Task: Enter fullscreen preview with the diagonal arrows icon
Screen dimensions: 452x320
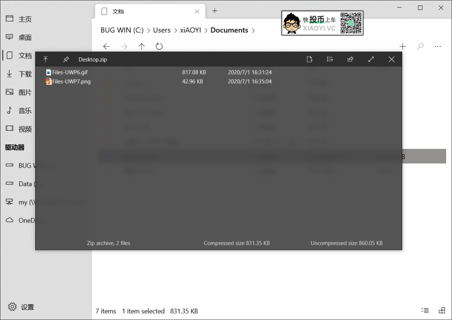Action: (371, 59)
